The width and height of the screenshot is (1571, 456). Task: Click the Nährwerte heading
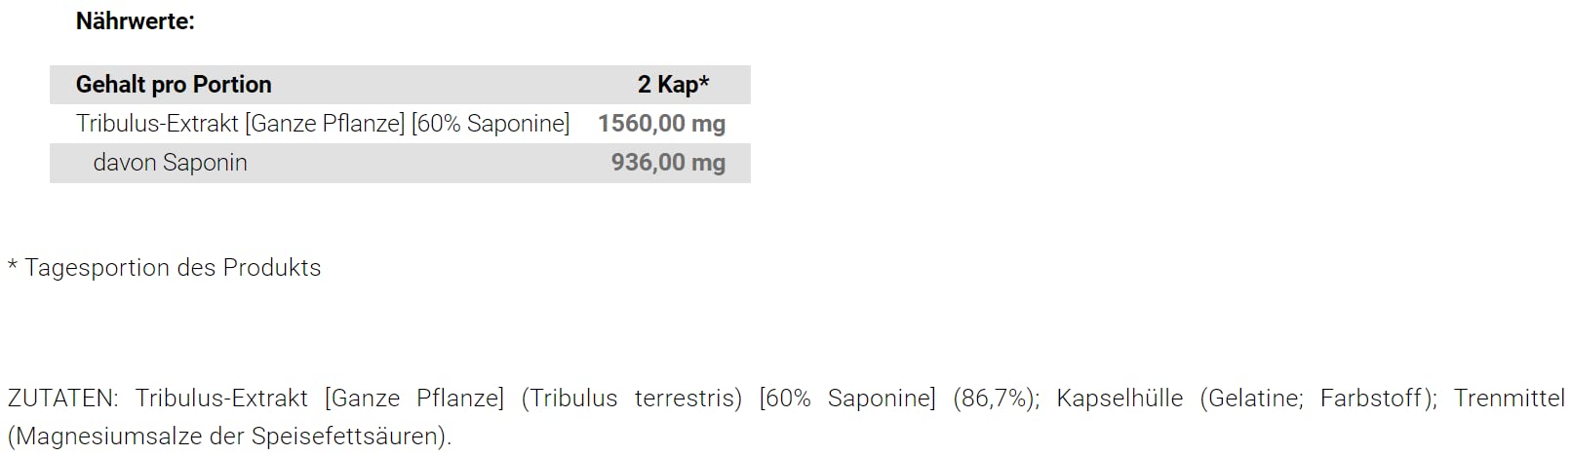tap(135, 21)
